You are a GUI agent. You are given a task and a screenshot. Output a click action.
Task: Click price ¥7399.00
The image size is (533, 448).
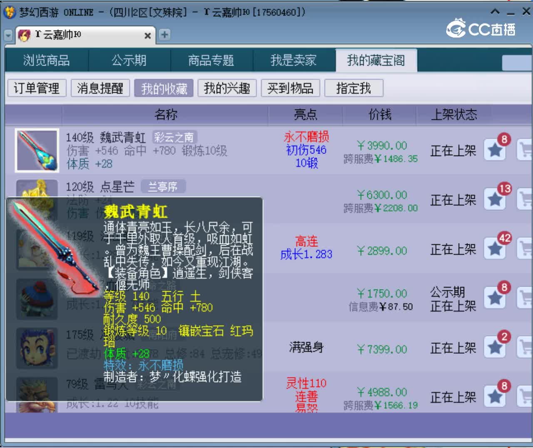[x=382, y=349]
